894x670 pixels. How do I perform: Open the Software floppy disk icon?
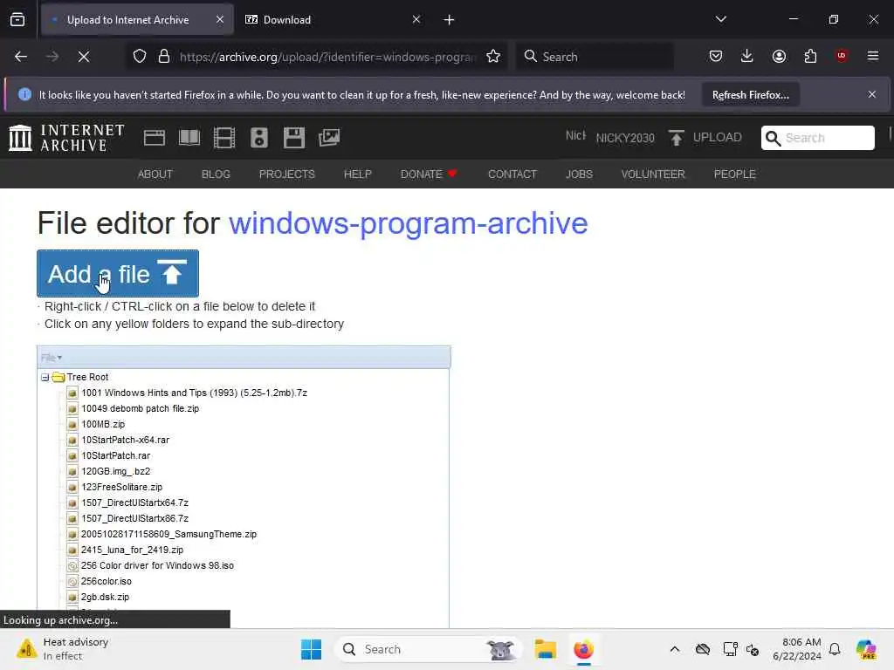coord(294,138)
